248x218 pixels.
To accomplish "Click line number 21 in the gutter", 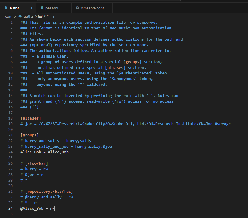I will point(10,135).
